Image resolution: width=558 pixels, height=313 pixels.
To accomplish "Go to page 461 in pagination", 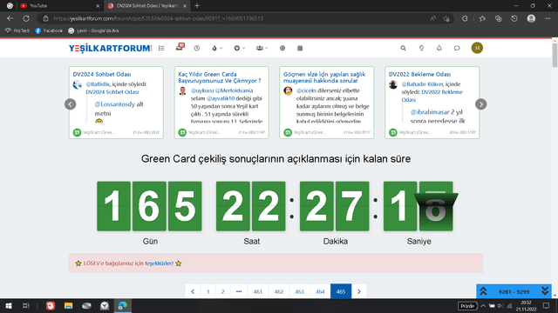I will point(258,291).
